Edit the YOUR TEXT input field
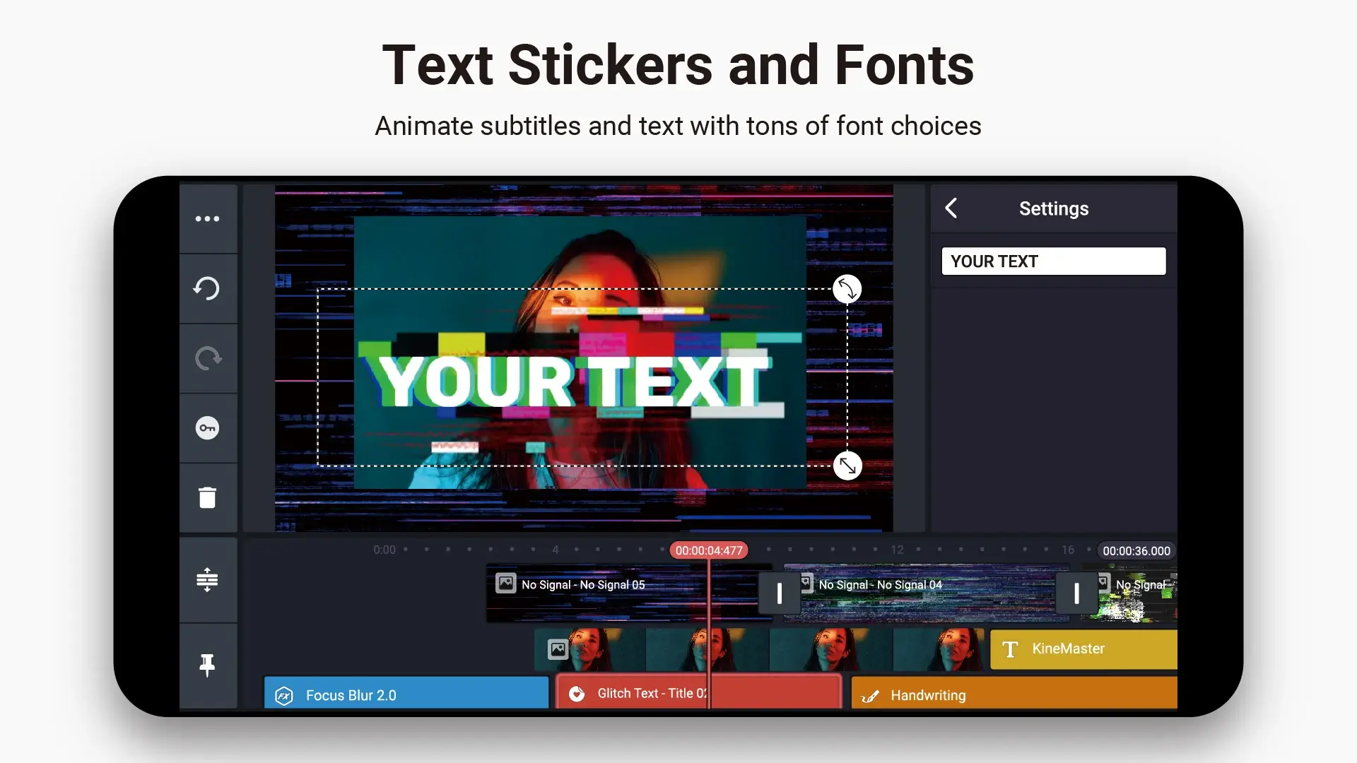Viewport: 1357px width, 763px height. coord(1053,261)
